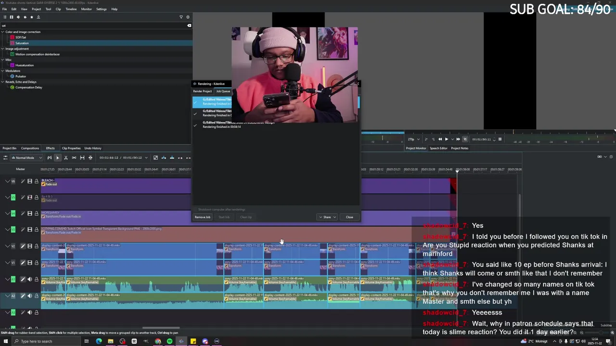Lock track V1
This screenshot has height=346, width=616.
[x=36, y=262]
